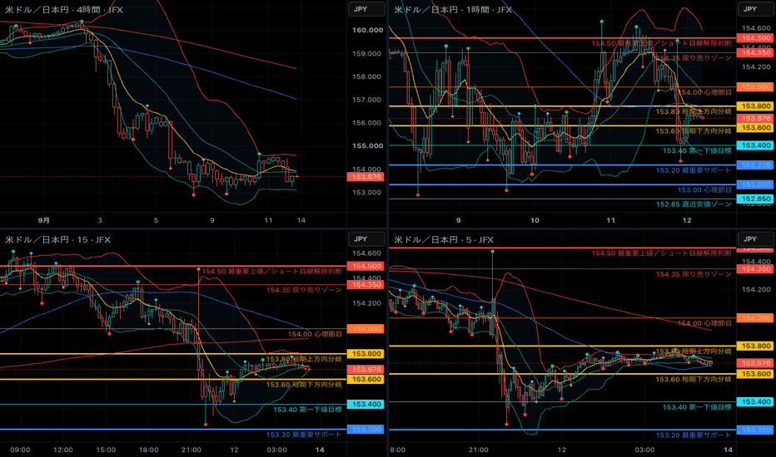Click the 153.676 current price label on 4時間 chart
This screenshot has width=776, height=457.
366,177
